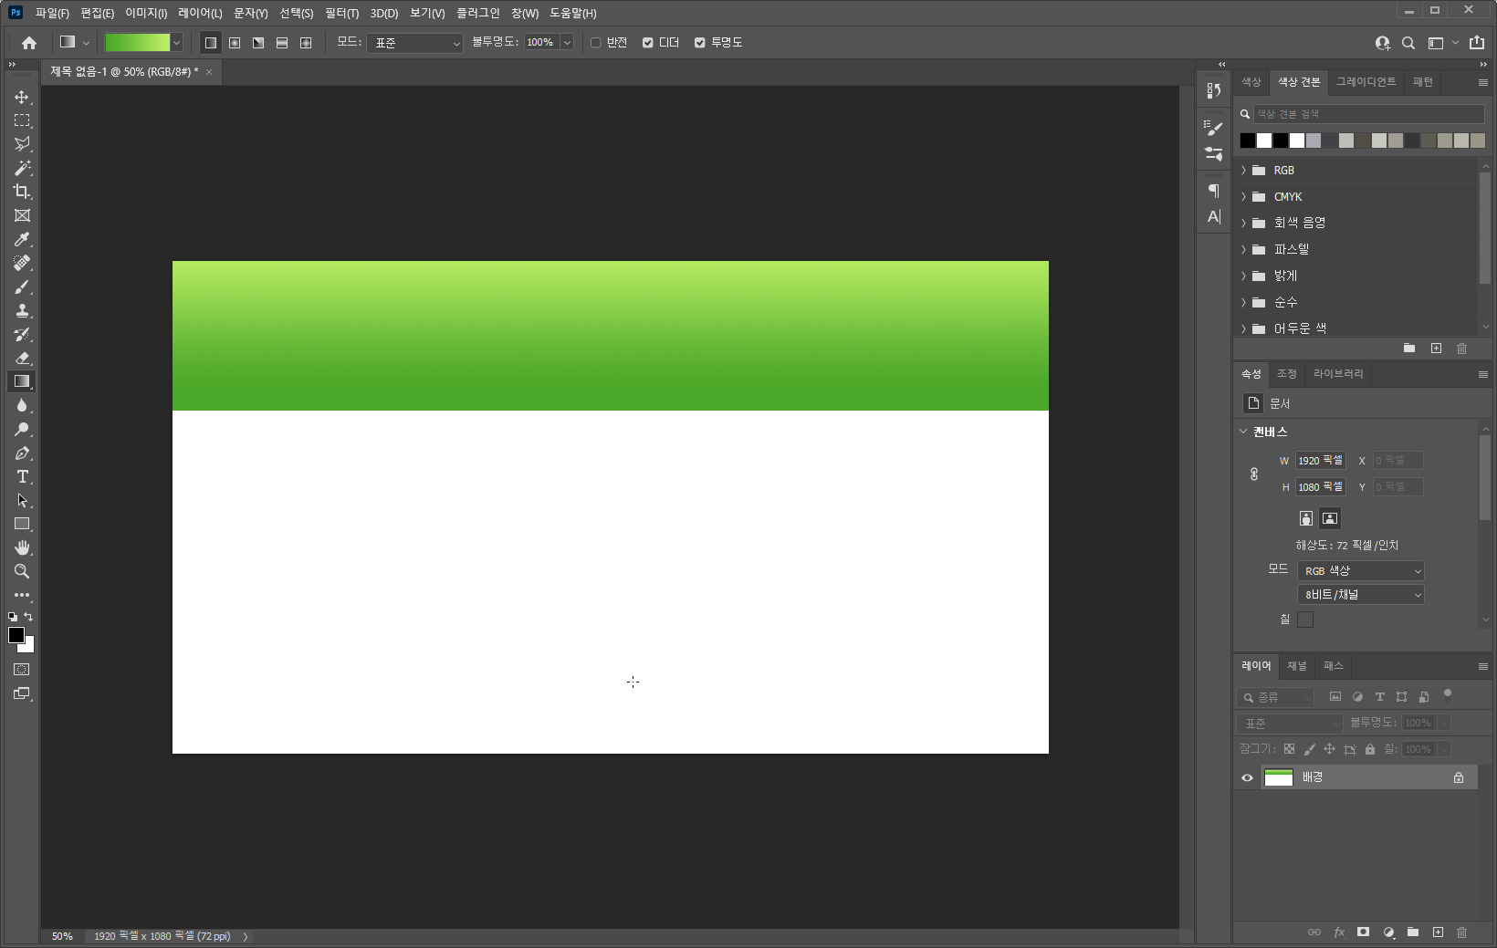Select the Eyedropper tool
Image resolution: width=1497 pixels, height=948 pixels.
(x=22, y=239)
